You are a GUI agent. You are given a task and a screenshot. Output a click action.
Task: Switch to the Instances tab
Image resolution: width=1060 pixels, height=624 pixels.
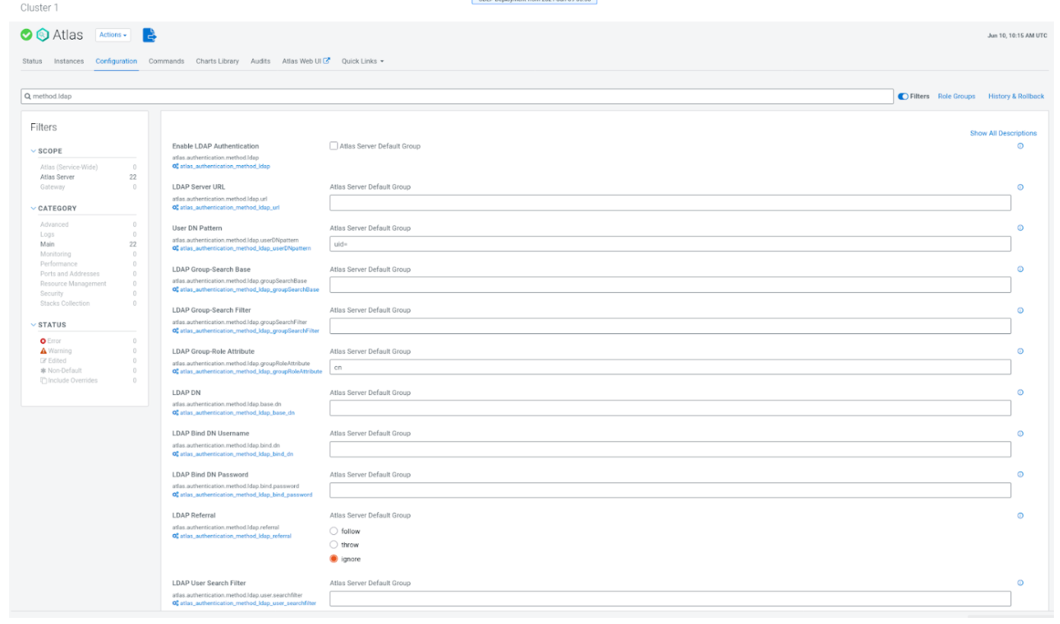tap(69, 62)
